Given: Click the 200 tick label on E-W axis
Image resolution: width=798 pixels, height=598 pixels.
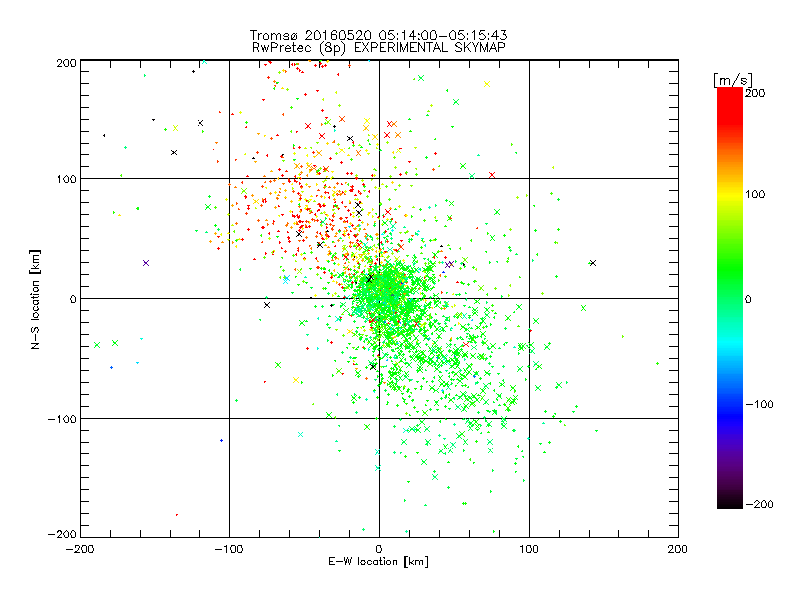Looking at the screenshot, I should 678,549.
